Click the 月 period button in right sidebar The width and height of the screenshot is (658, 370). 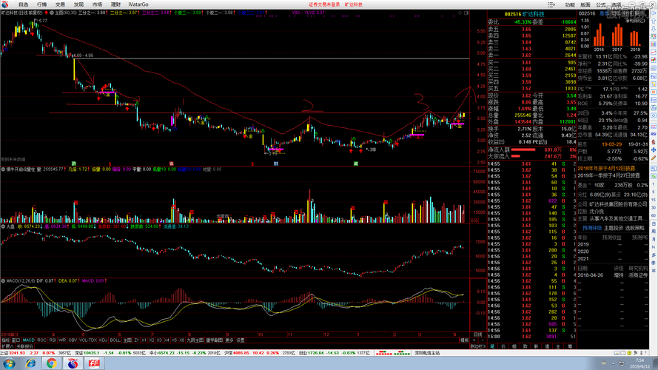[x=654, y=239]
